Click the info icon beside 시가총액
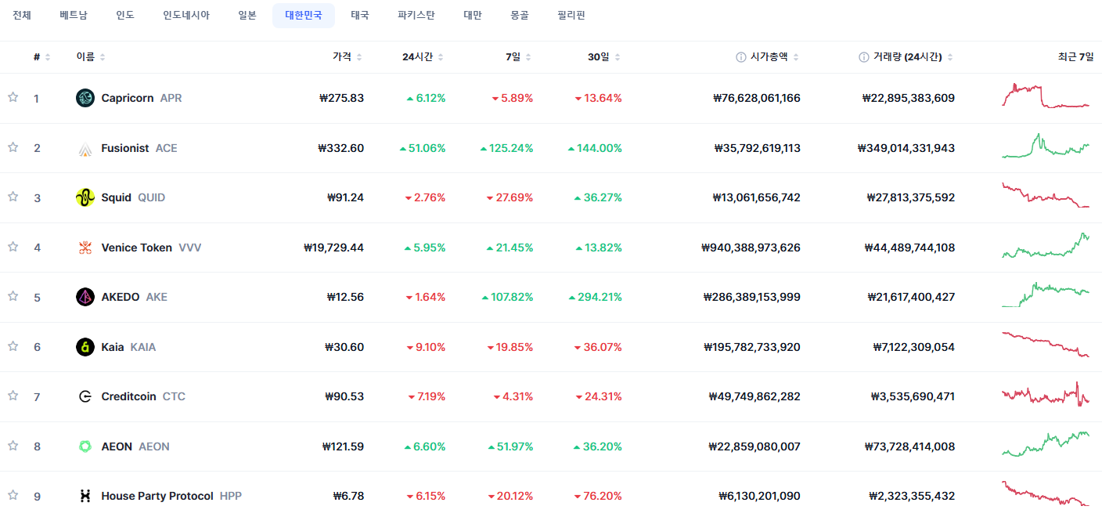 tap(740, 57)
